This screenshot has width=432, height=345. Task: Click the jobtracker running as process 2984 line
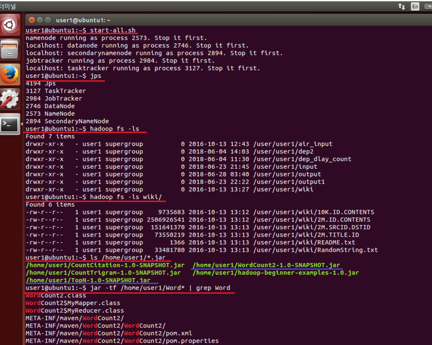click(120, 60)
